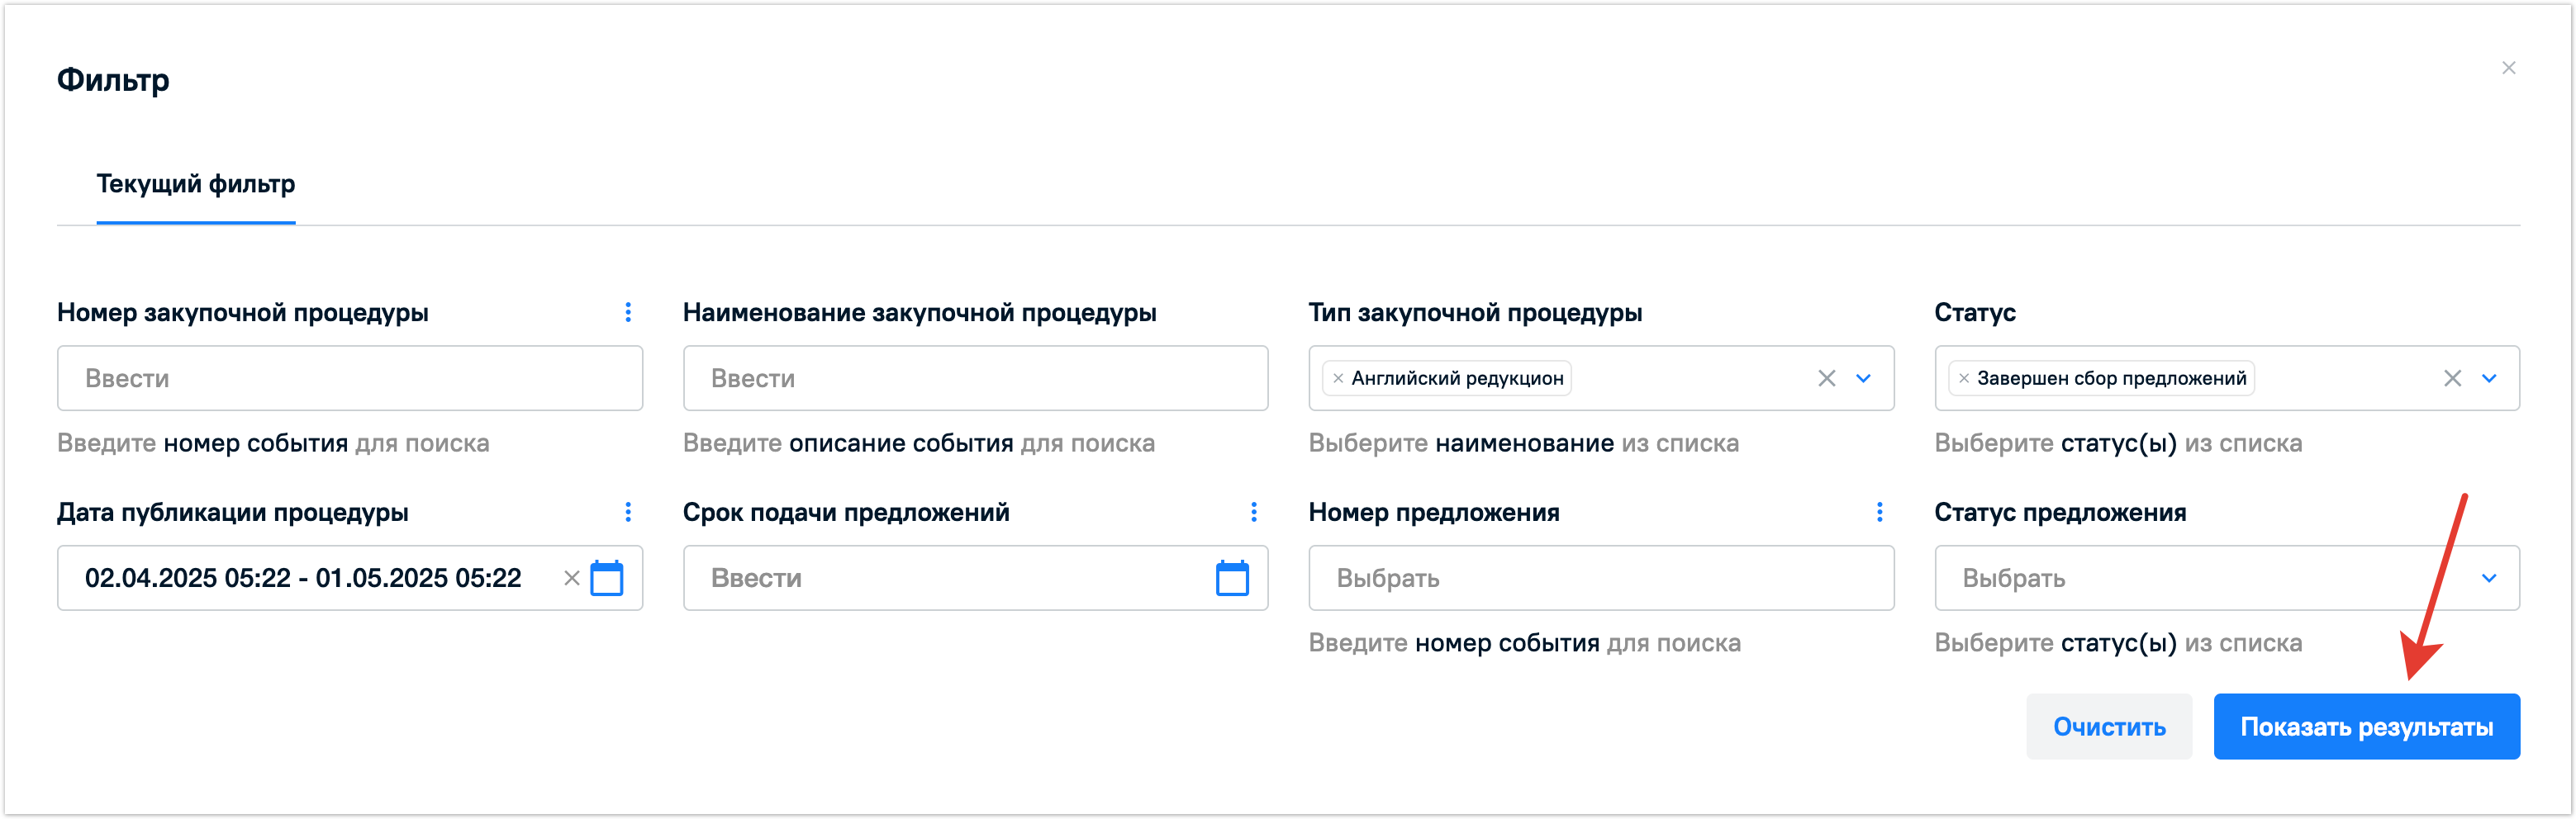Focus the Номер закупочной процедуры input
Image resolution: width=2576 pixels, height=819 pixels.
350,378
